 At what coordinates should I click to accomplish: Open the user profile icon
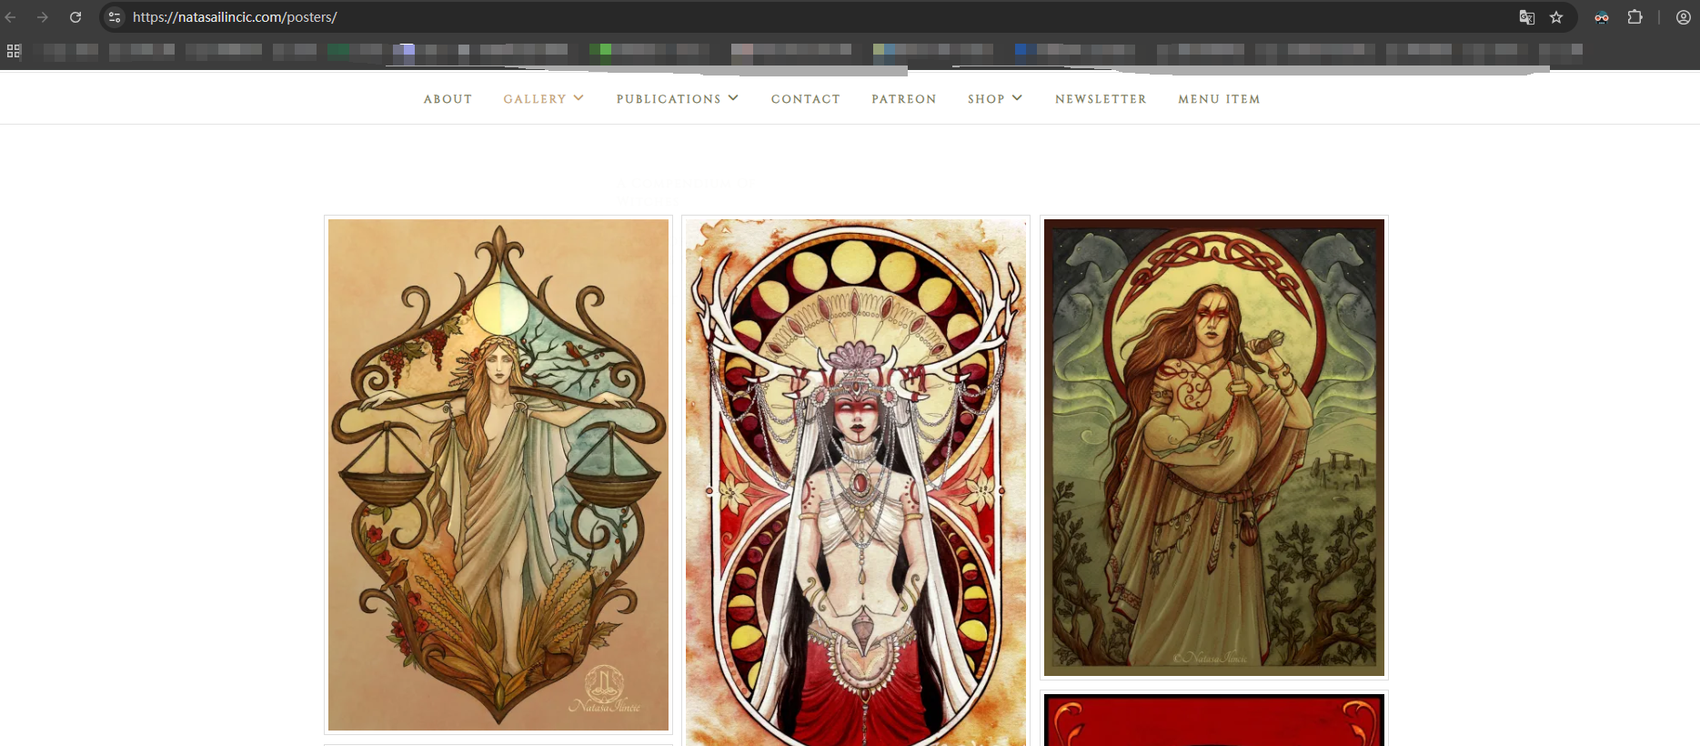pyautogui.click(x=1683, y=17)
